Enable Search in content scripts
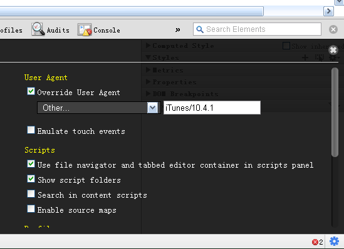The height and width of the screenshot is (249, 344). (31, 193)
